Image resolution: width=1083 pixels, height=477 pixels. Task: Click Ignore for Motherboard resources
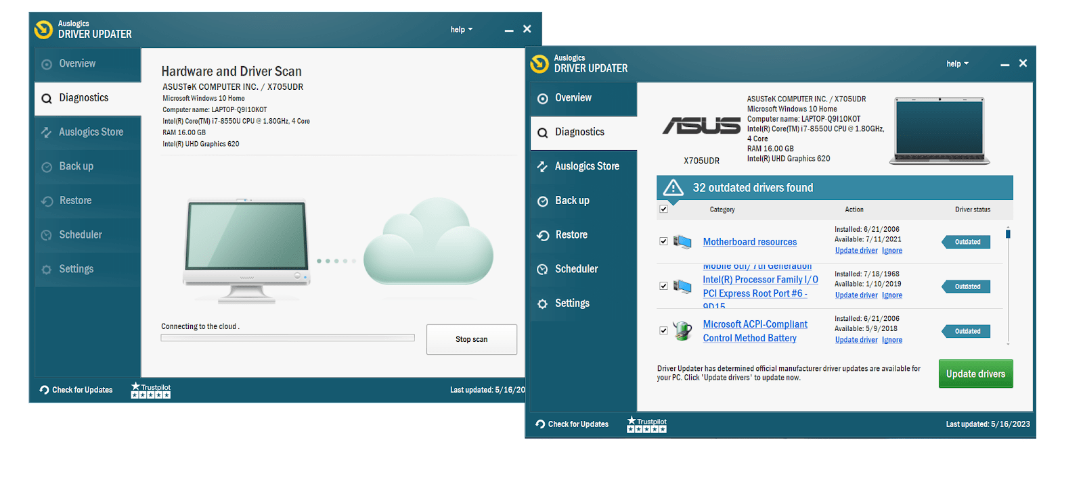892,251
